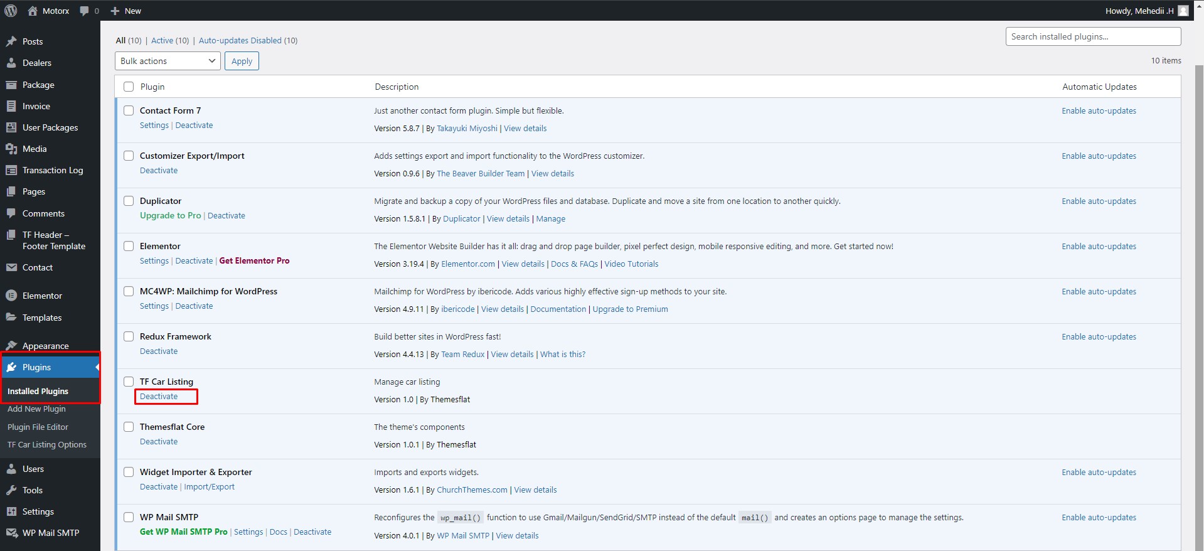The height and width of the screenshot is (551, 1204).
Task: Check the Widget Importer & Exporter checkbox
Action: [x=129, y=472]
